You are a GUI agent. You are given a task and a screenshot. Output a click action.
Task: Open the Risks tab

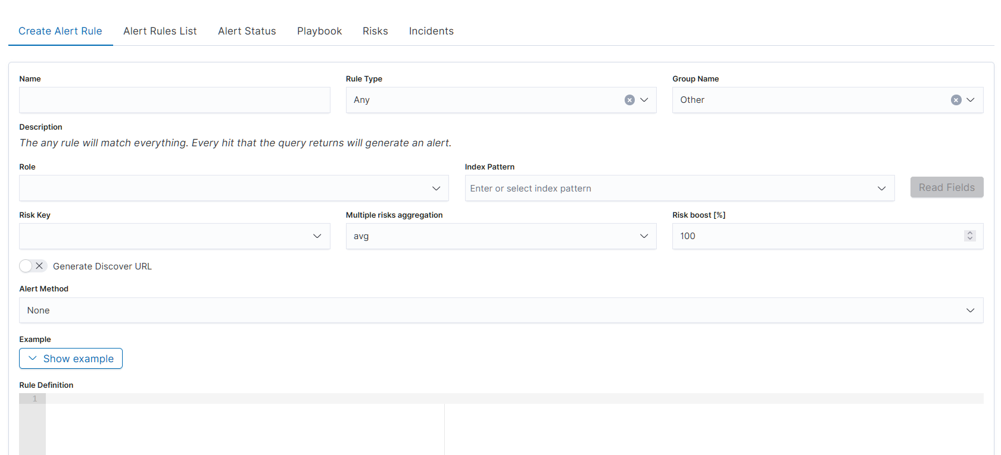click(x=375, y=31)
